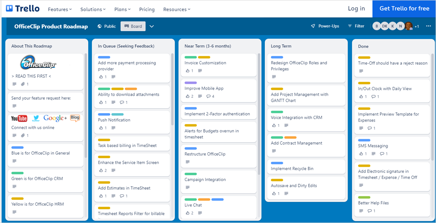Screen dimensions: 436x223
Task: Expand the Resources dropdown menu
Action: (177, 9)
